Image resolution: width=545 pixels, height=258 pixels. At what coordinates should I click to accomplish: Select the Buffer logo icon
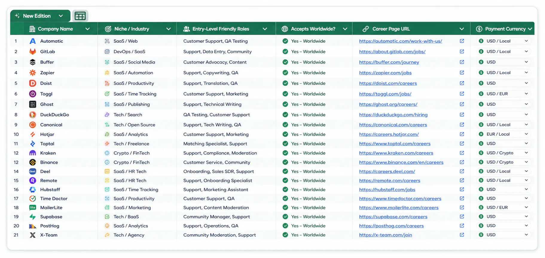point(33,62)
